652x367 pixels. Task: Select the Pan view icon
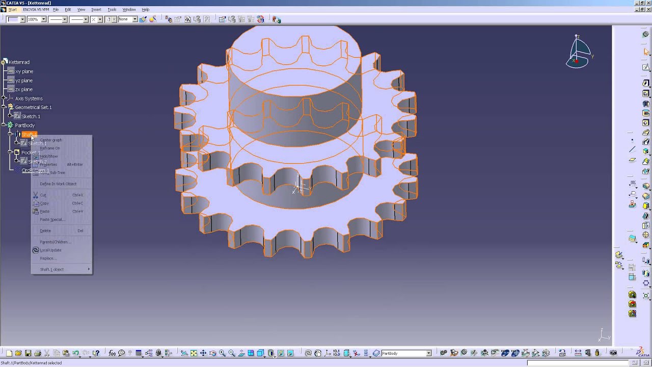pos(203,353)
